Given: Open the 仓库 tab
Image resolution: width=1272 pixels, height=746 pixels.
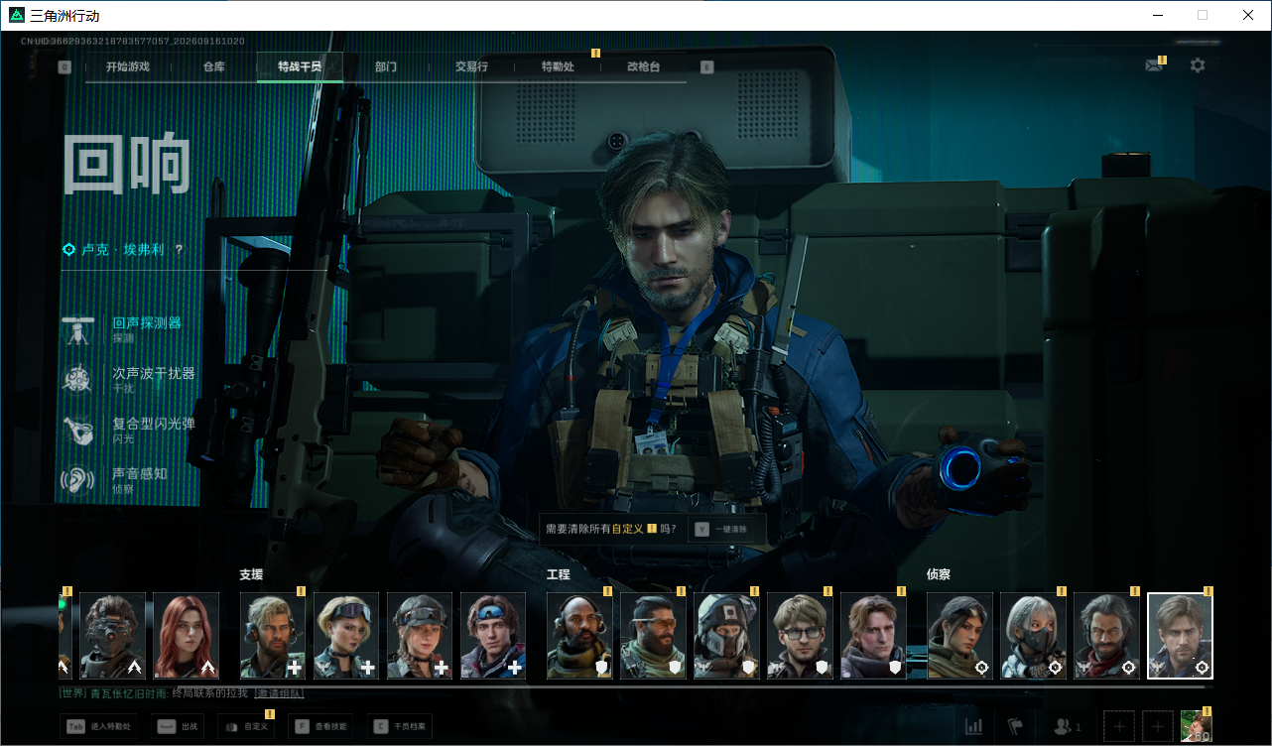Looking at the screenshot, I should (213, 66).
